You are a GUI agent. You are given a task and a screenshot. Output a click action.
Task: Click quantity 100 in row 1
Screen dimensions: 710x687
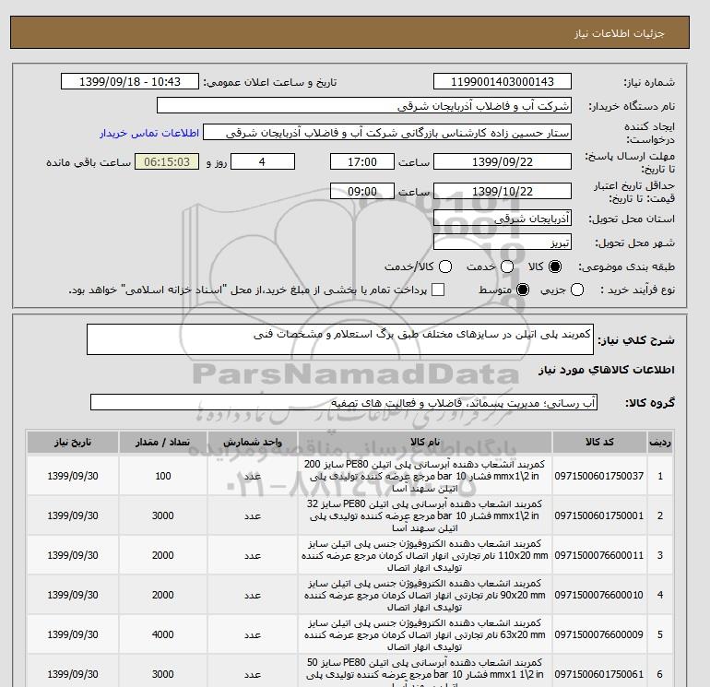[163, 476]
